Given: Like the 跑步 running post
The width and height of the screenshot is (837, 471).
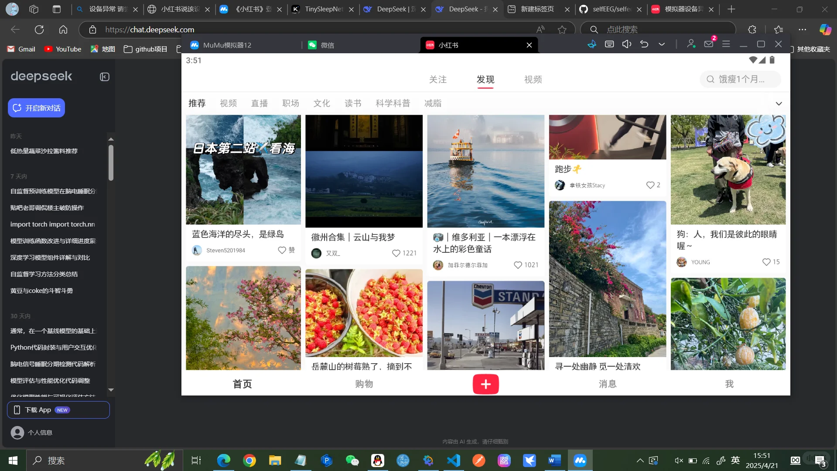Looking at the screenshot, I should coord(649,185).
